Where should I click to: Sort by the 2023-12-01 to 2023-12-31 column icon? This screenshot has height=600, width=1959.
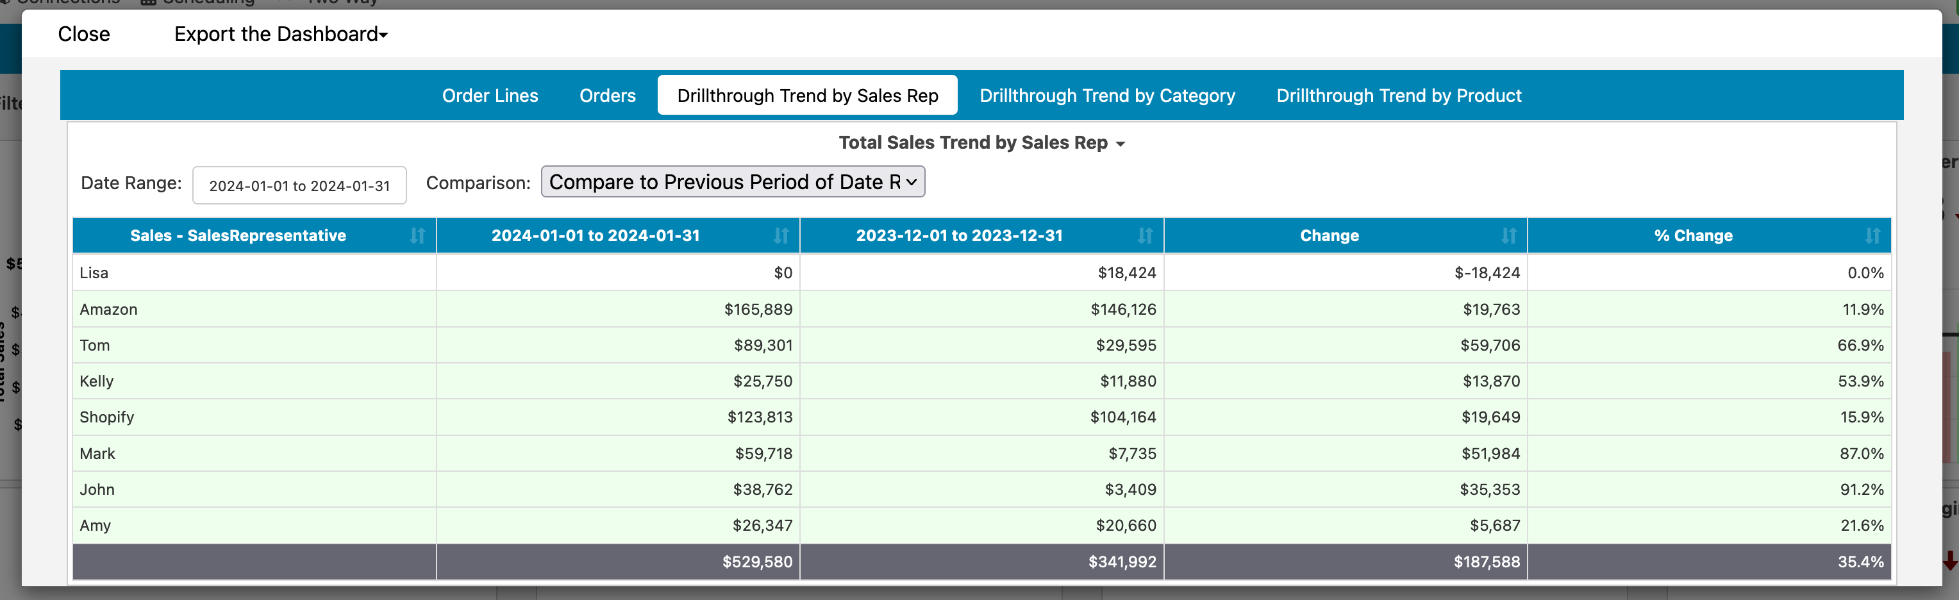(1144, 236)
